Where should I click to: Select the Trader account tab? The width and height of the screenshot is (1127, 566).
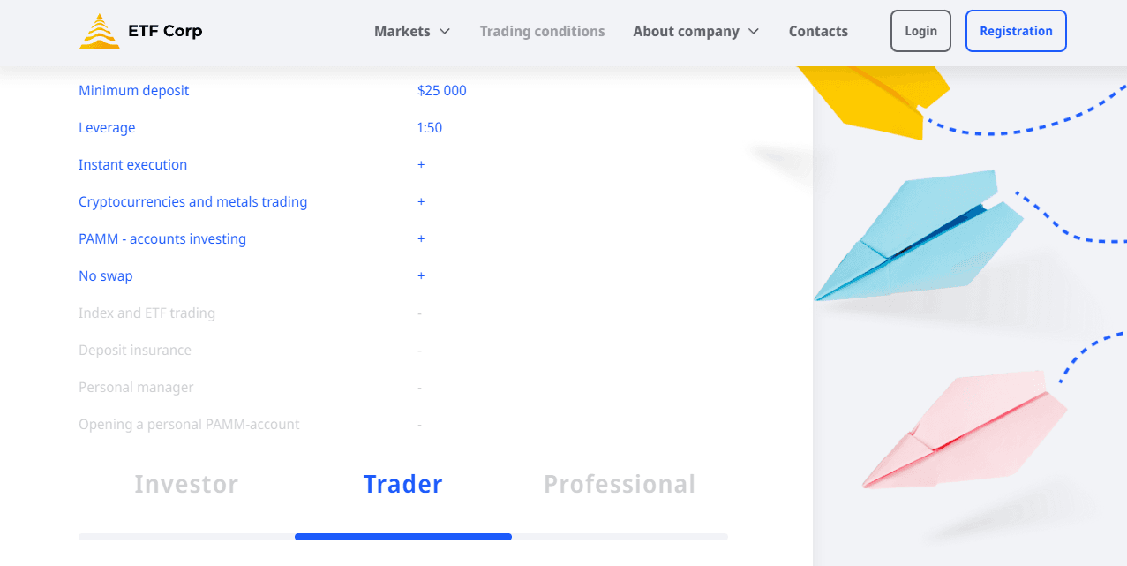(x=402, y=484)
